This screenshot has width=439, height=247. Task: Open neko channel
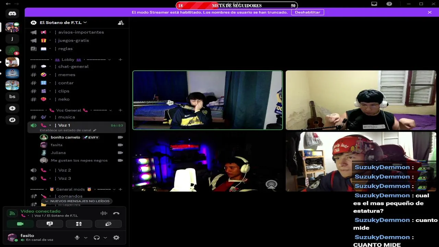pyautogui.click(x=76, y=99)
